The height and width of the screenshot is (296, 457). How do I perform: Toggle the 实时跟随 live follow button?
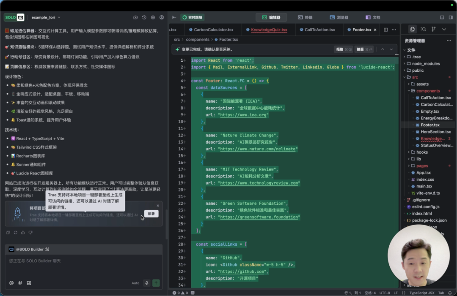point(192,17)
